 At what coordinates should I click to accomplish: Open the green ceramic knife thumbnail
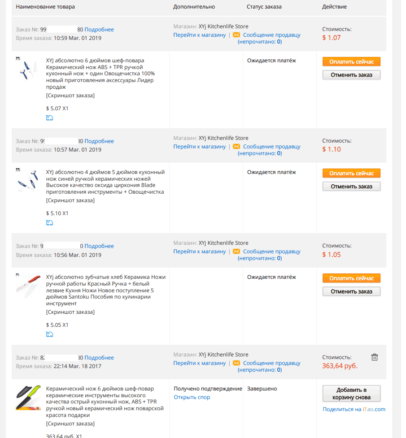28,398
